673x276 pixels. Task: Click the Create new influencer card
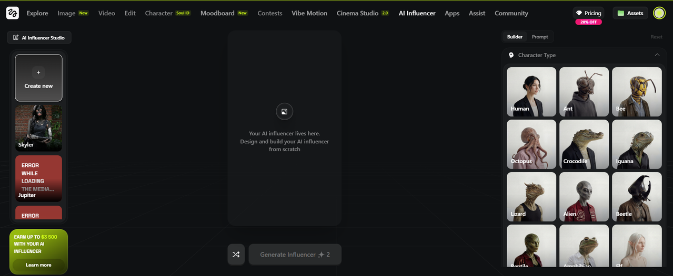(38, 78)
